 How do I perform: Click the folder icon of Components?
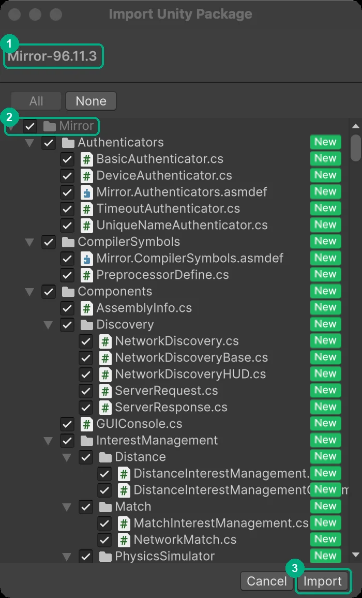(68, 291)
